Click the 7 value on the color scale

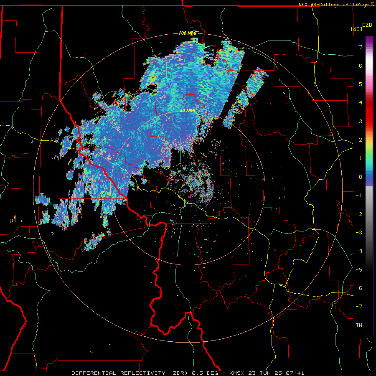coord(361,47)
